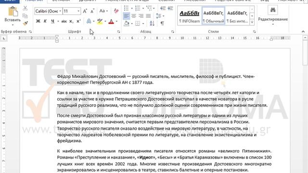Toggle bold formatting (Ж)

[x=38, y=21]
